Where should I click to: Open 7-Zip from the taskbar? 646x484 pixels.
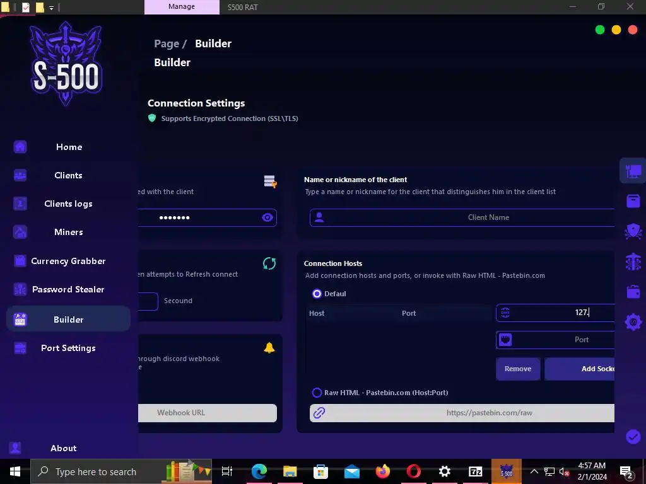pyautogui.click(x=476, y=471)
